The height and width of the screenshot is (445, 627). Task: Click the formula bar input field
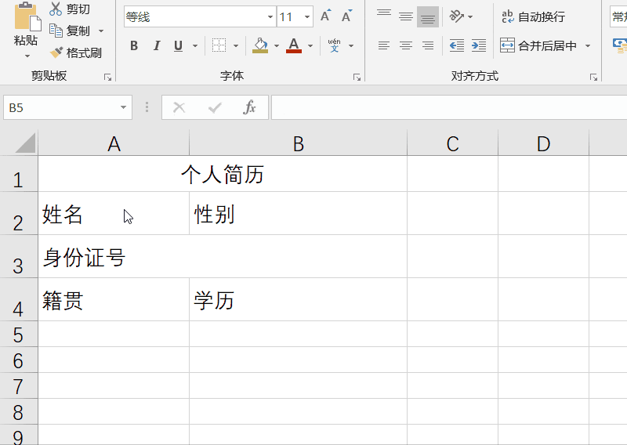[x=447, y=107]
